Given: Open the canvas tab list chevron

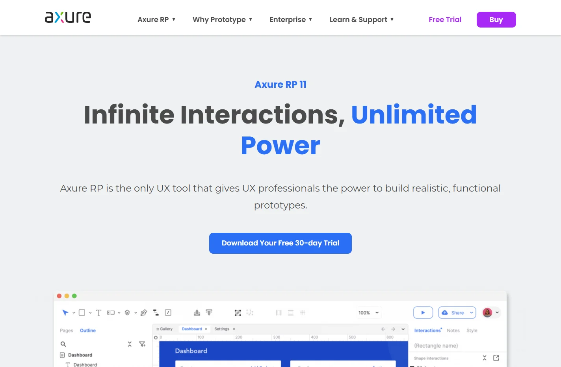Looking at the screenshot, I should pyautogui.click(x=403, y=329).
